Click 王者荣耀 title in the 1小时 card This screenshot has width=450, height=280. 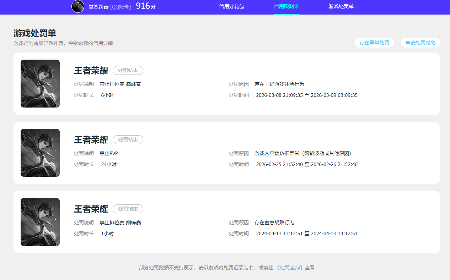click(91, 209)
